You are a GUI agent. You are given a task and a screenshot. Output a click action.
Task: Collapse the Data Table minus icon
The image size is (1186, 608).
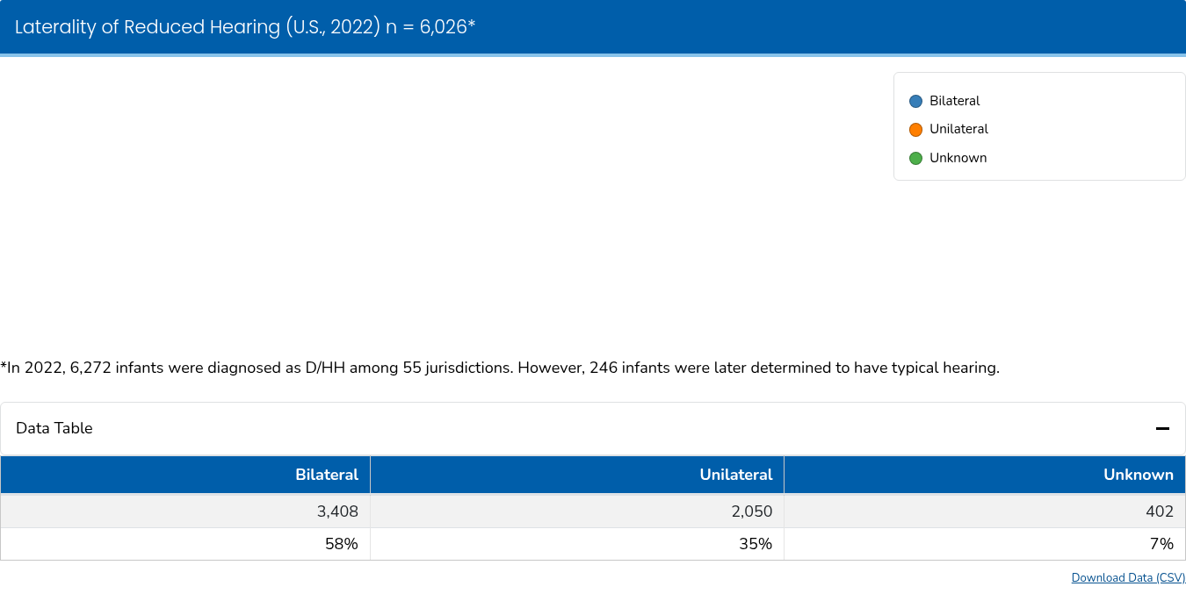click(x=1162, y=428)
